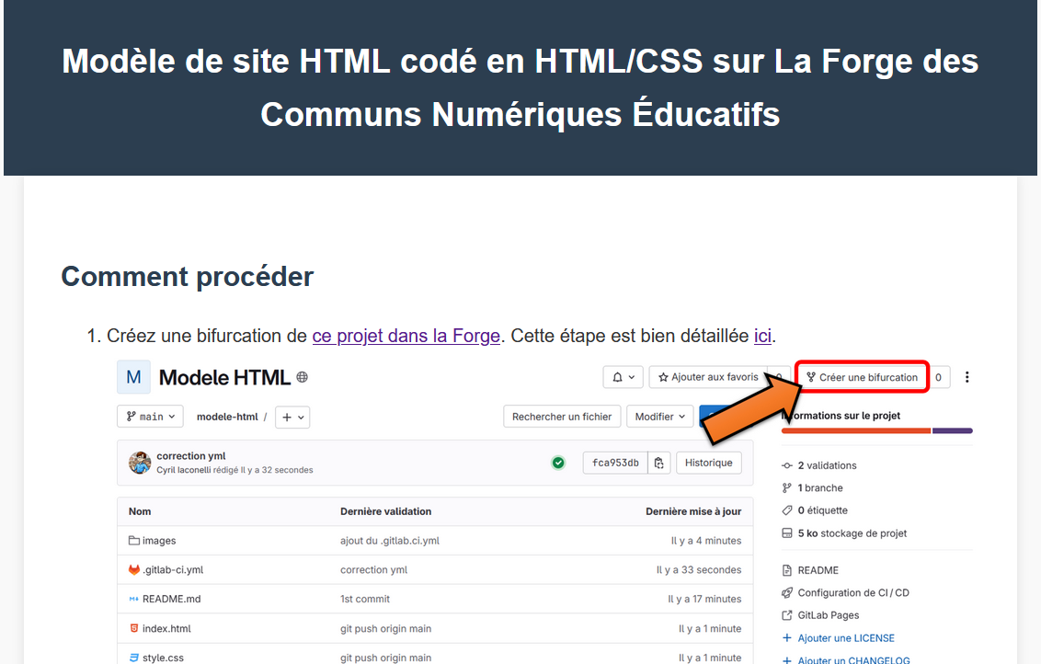Viewport: 1041px width, 664px height.
Task: Click the public visibility globe icon
Action: click(x=302, y=377)
